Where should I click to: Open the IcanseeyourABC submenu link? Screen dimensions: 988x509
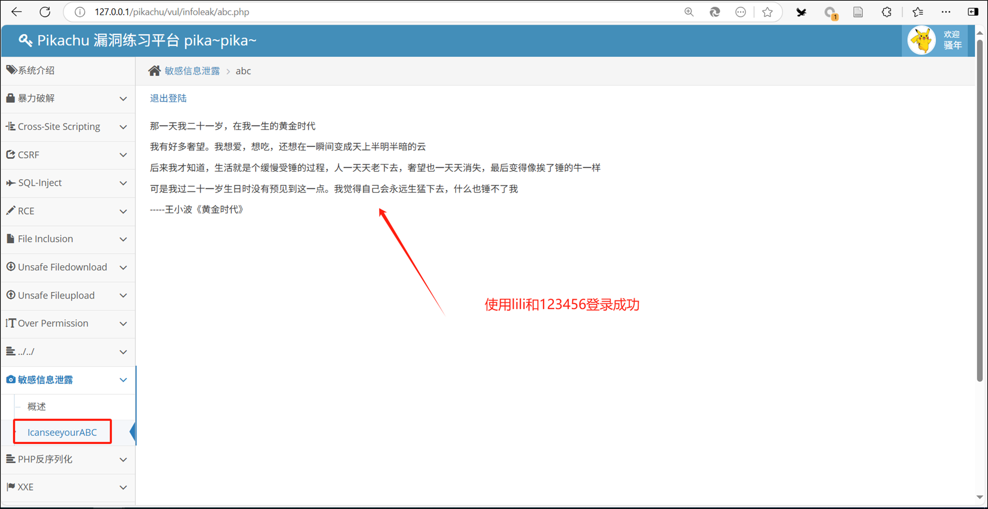point(62,432)
